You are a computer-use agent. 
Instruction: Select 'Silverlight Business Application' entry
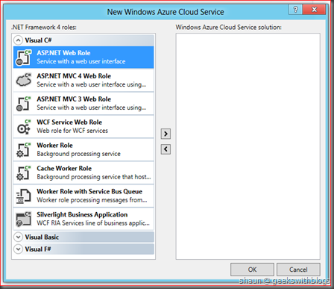pyautogui.click(x=83, y=219)
